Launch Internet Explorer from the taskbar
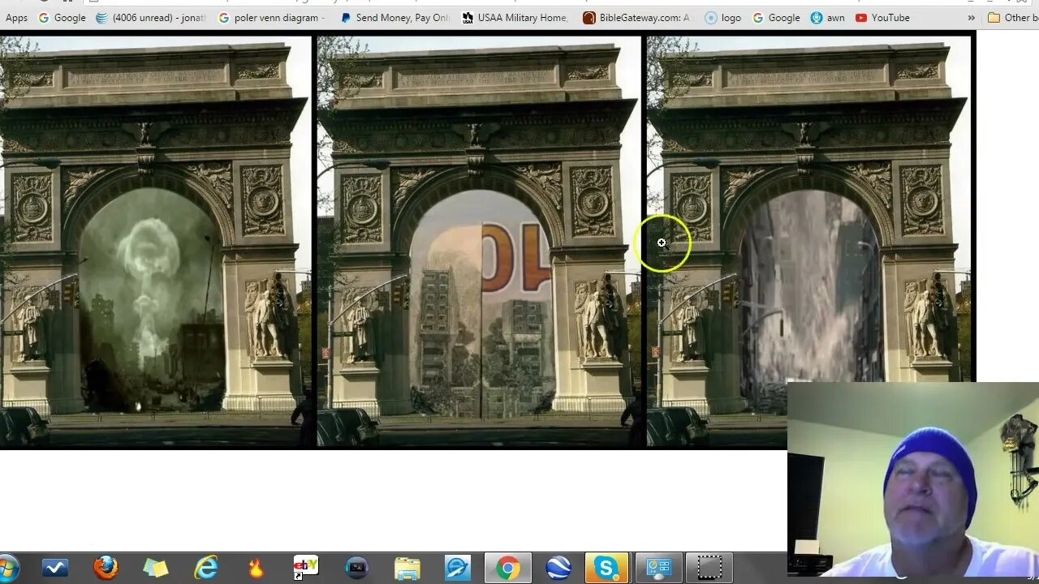This screenshot has height=584, width=1039. coord(206,568)
